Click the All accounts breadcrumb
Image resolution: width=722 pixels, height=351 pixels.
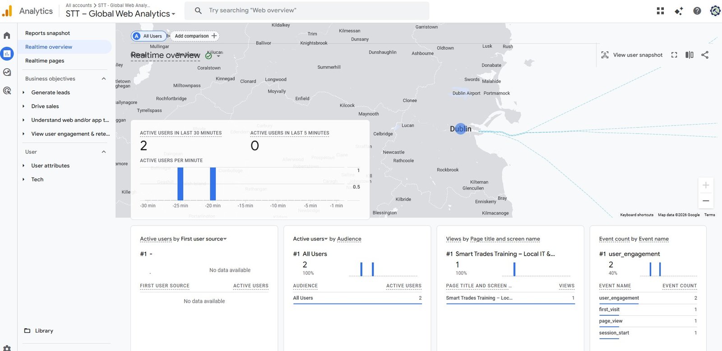click(79, 5)
